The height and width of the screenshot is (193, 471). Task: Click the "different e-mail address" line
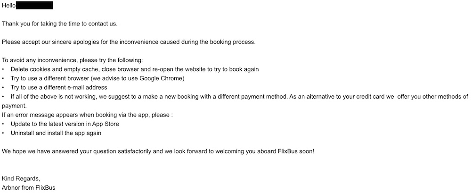(x=59, y=88)
